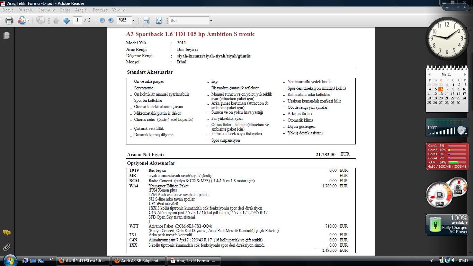Screen dimensions: 473x266
Task: Click the speaker icon in volume gadget
Action: pyautogui.click(x=461, y=130)
